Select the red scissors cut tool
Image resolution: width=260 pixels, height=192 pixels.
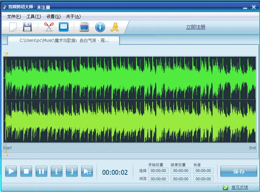click(x=49, y=27)
